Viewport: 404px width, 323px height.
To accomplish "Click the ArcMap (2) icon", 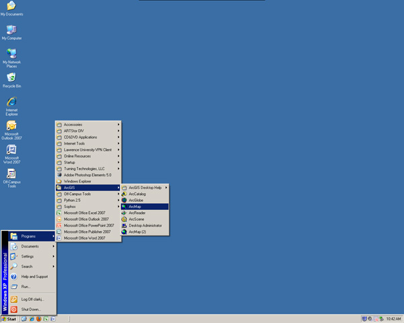I will click(124, 231).
